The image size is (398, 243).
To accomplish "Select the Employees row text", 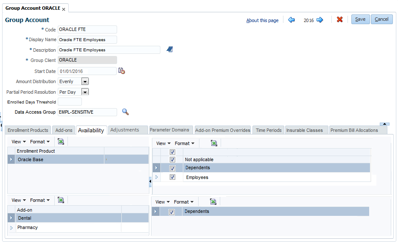I will 197,177.
